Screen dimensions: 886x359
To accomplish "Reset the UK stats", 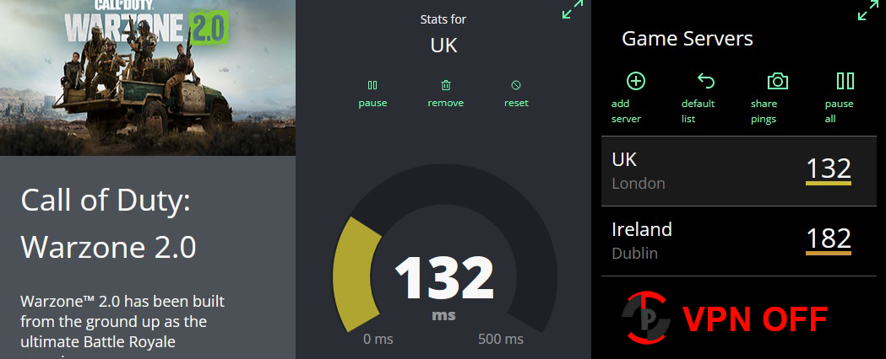I will tap(516, 94).
